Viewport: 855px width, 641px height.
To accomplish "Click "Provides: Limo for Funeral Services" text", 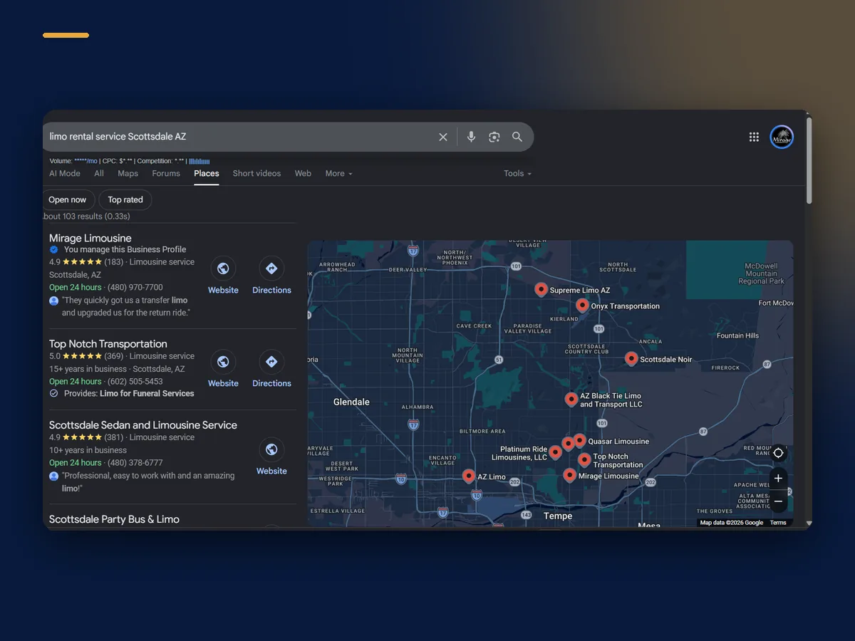I will point(129,394).
